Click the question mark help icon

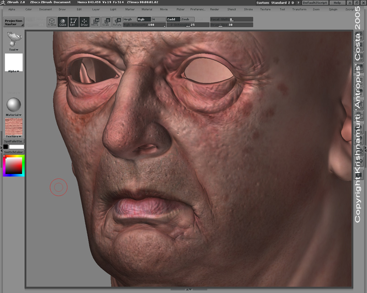point(298,3)
